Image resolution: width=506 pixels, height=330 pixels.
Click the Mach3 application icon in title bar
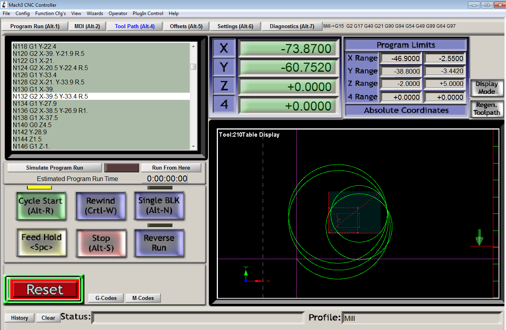click(x=4, y=5)
